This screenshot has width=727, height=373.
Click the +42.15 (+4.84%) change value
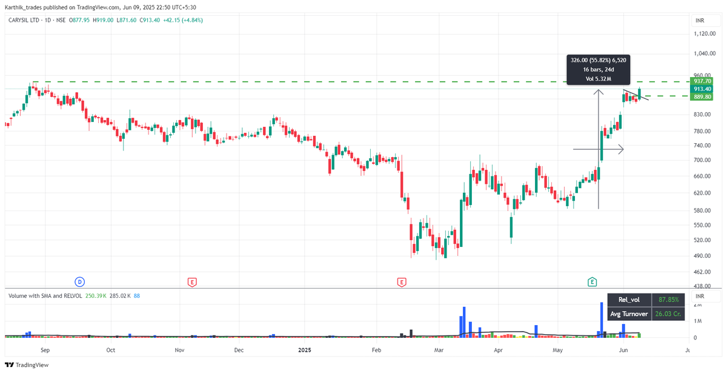[x=184, y=20]
